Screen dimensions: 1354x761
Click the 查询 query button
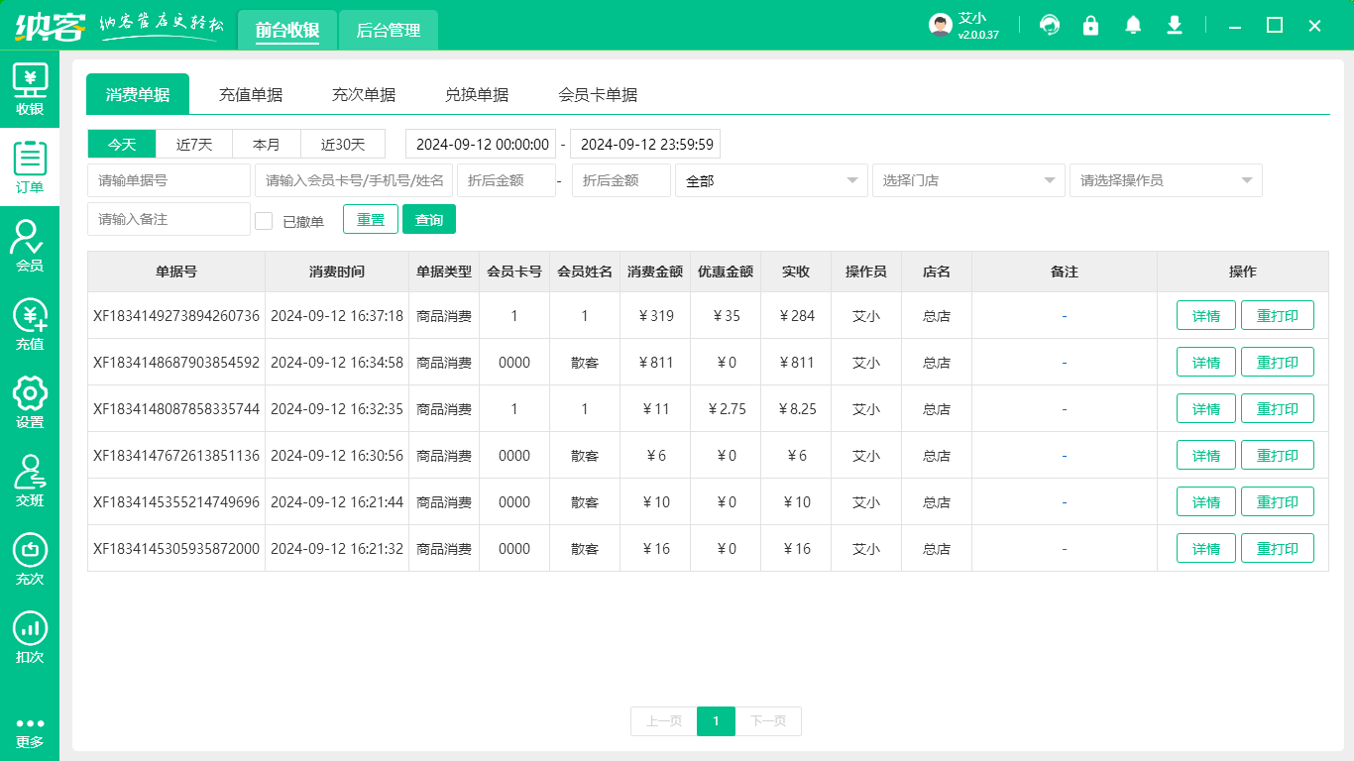(x=429, y=219)
